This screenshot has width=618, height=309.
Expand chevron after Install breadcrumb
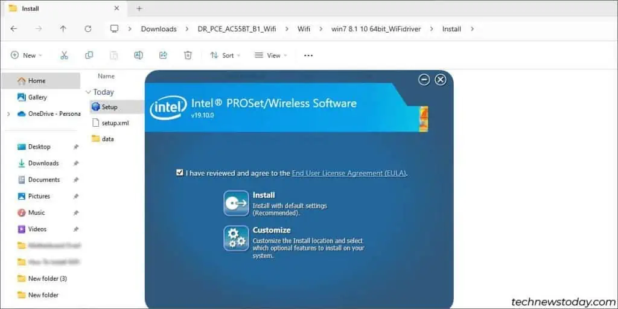[x=473, y=29]
